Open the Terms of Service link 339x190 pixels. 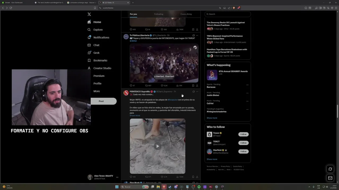(x=212, y=167)
